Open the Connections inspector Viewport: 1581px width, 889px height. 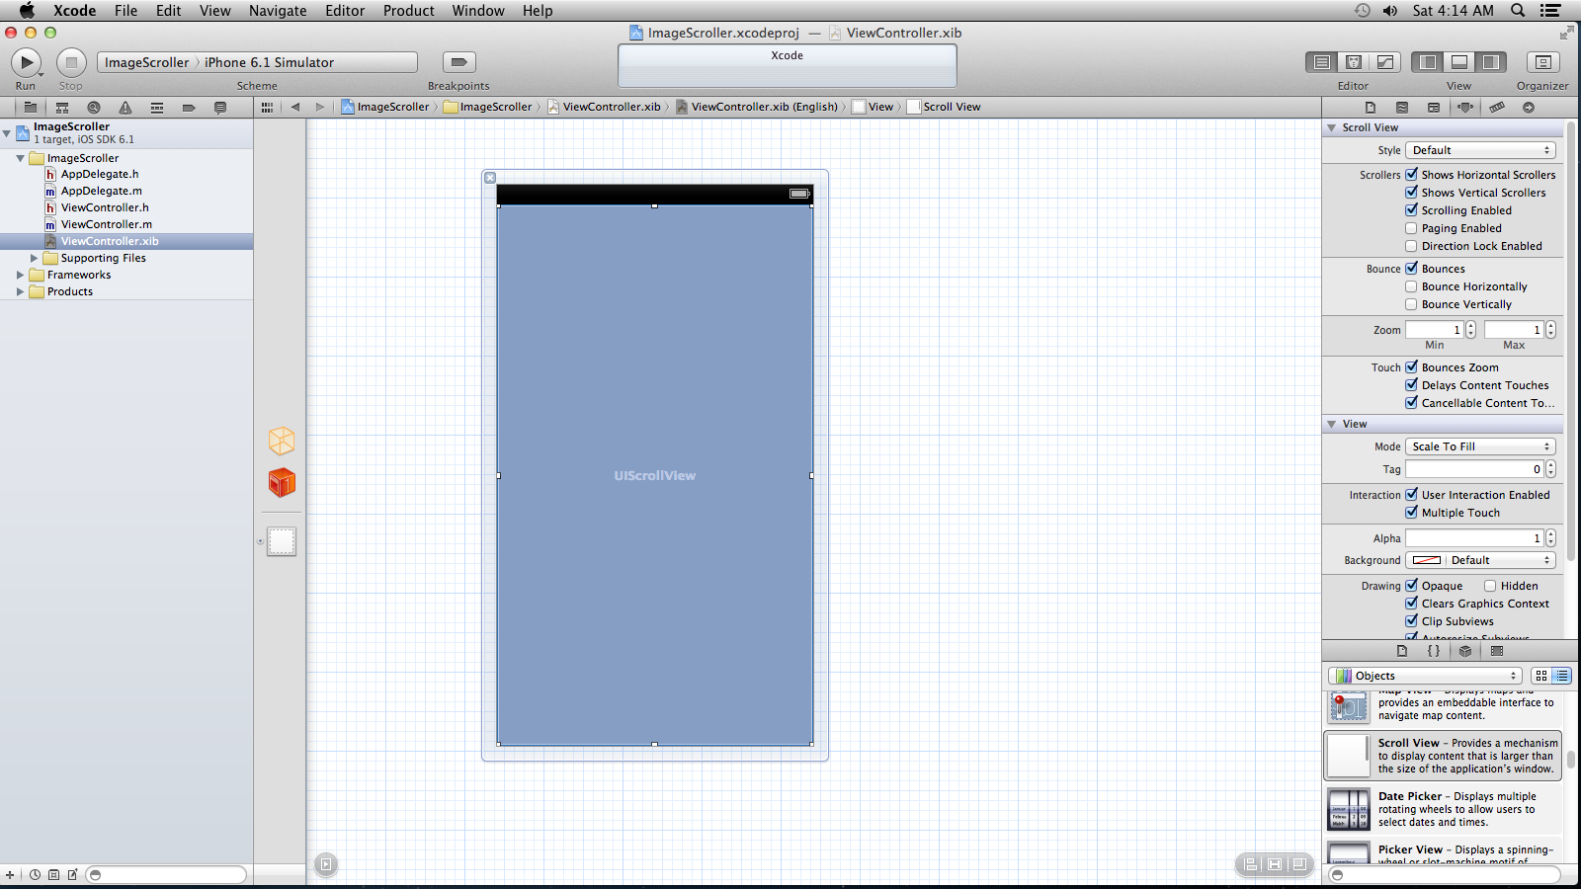1529,107
